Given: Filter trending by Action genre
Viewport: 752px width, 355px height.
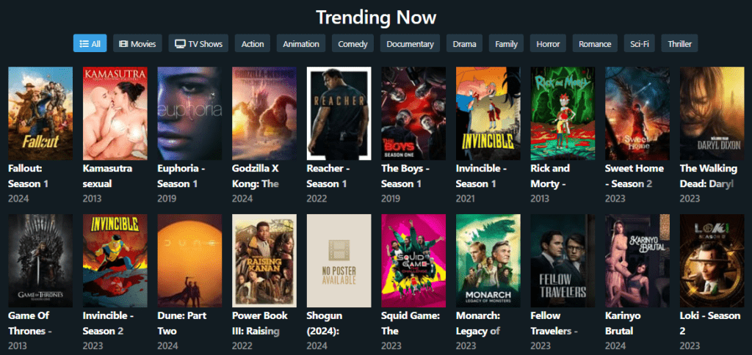Looking at the screenshot, I should [x=253, y=43].
